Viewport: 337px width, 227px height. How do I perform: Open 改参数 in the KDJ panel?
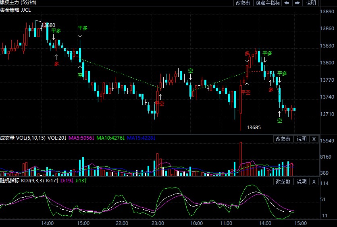283,182
